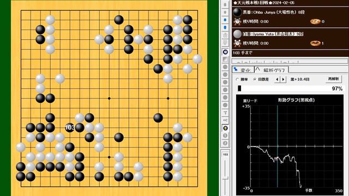Screen dimensions: 349x196
Task: Click white player's captured stones bowl icon
Action: pyautogui.click(x=315, y=43)
